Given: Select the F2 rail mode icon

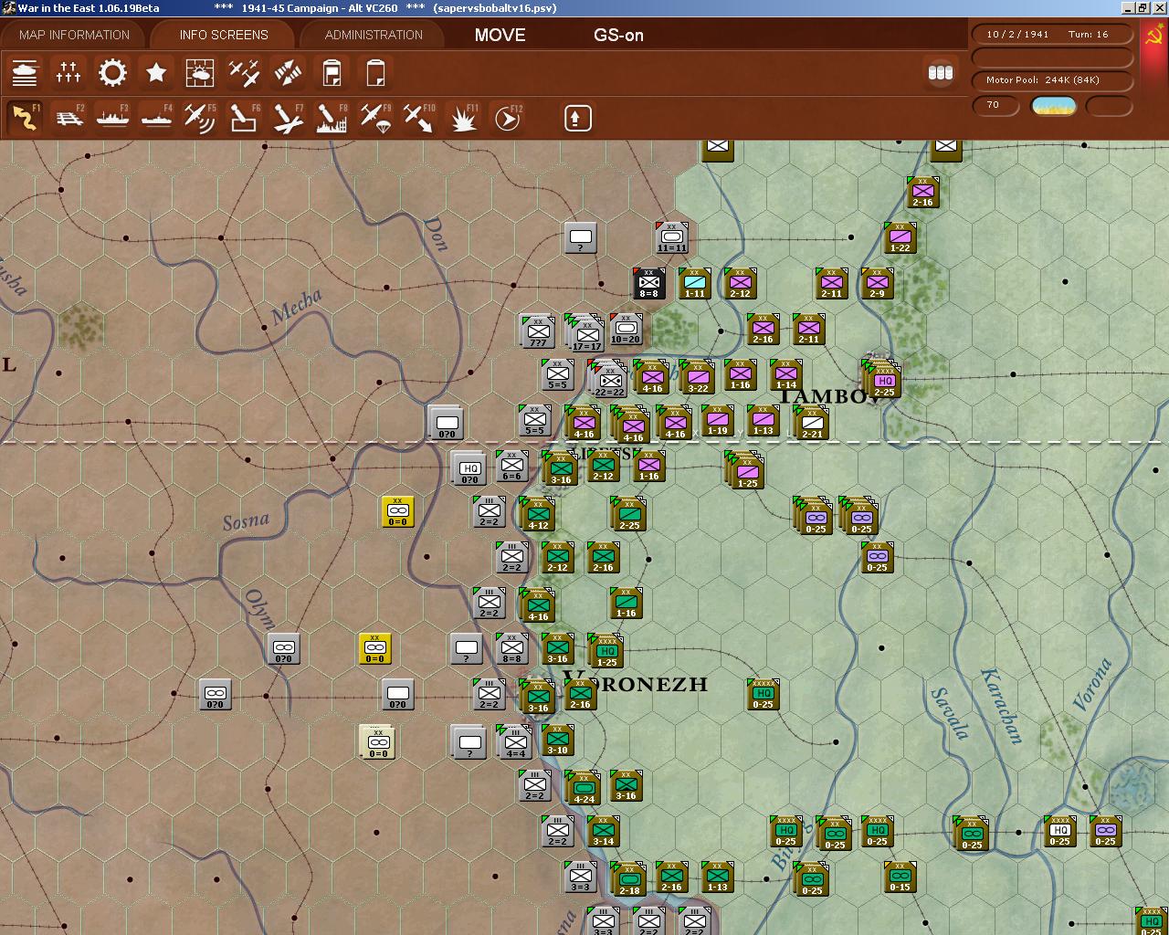Looking at the screenshot, I should coord(68,118).
